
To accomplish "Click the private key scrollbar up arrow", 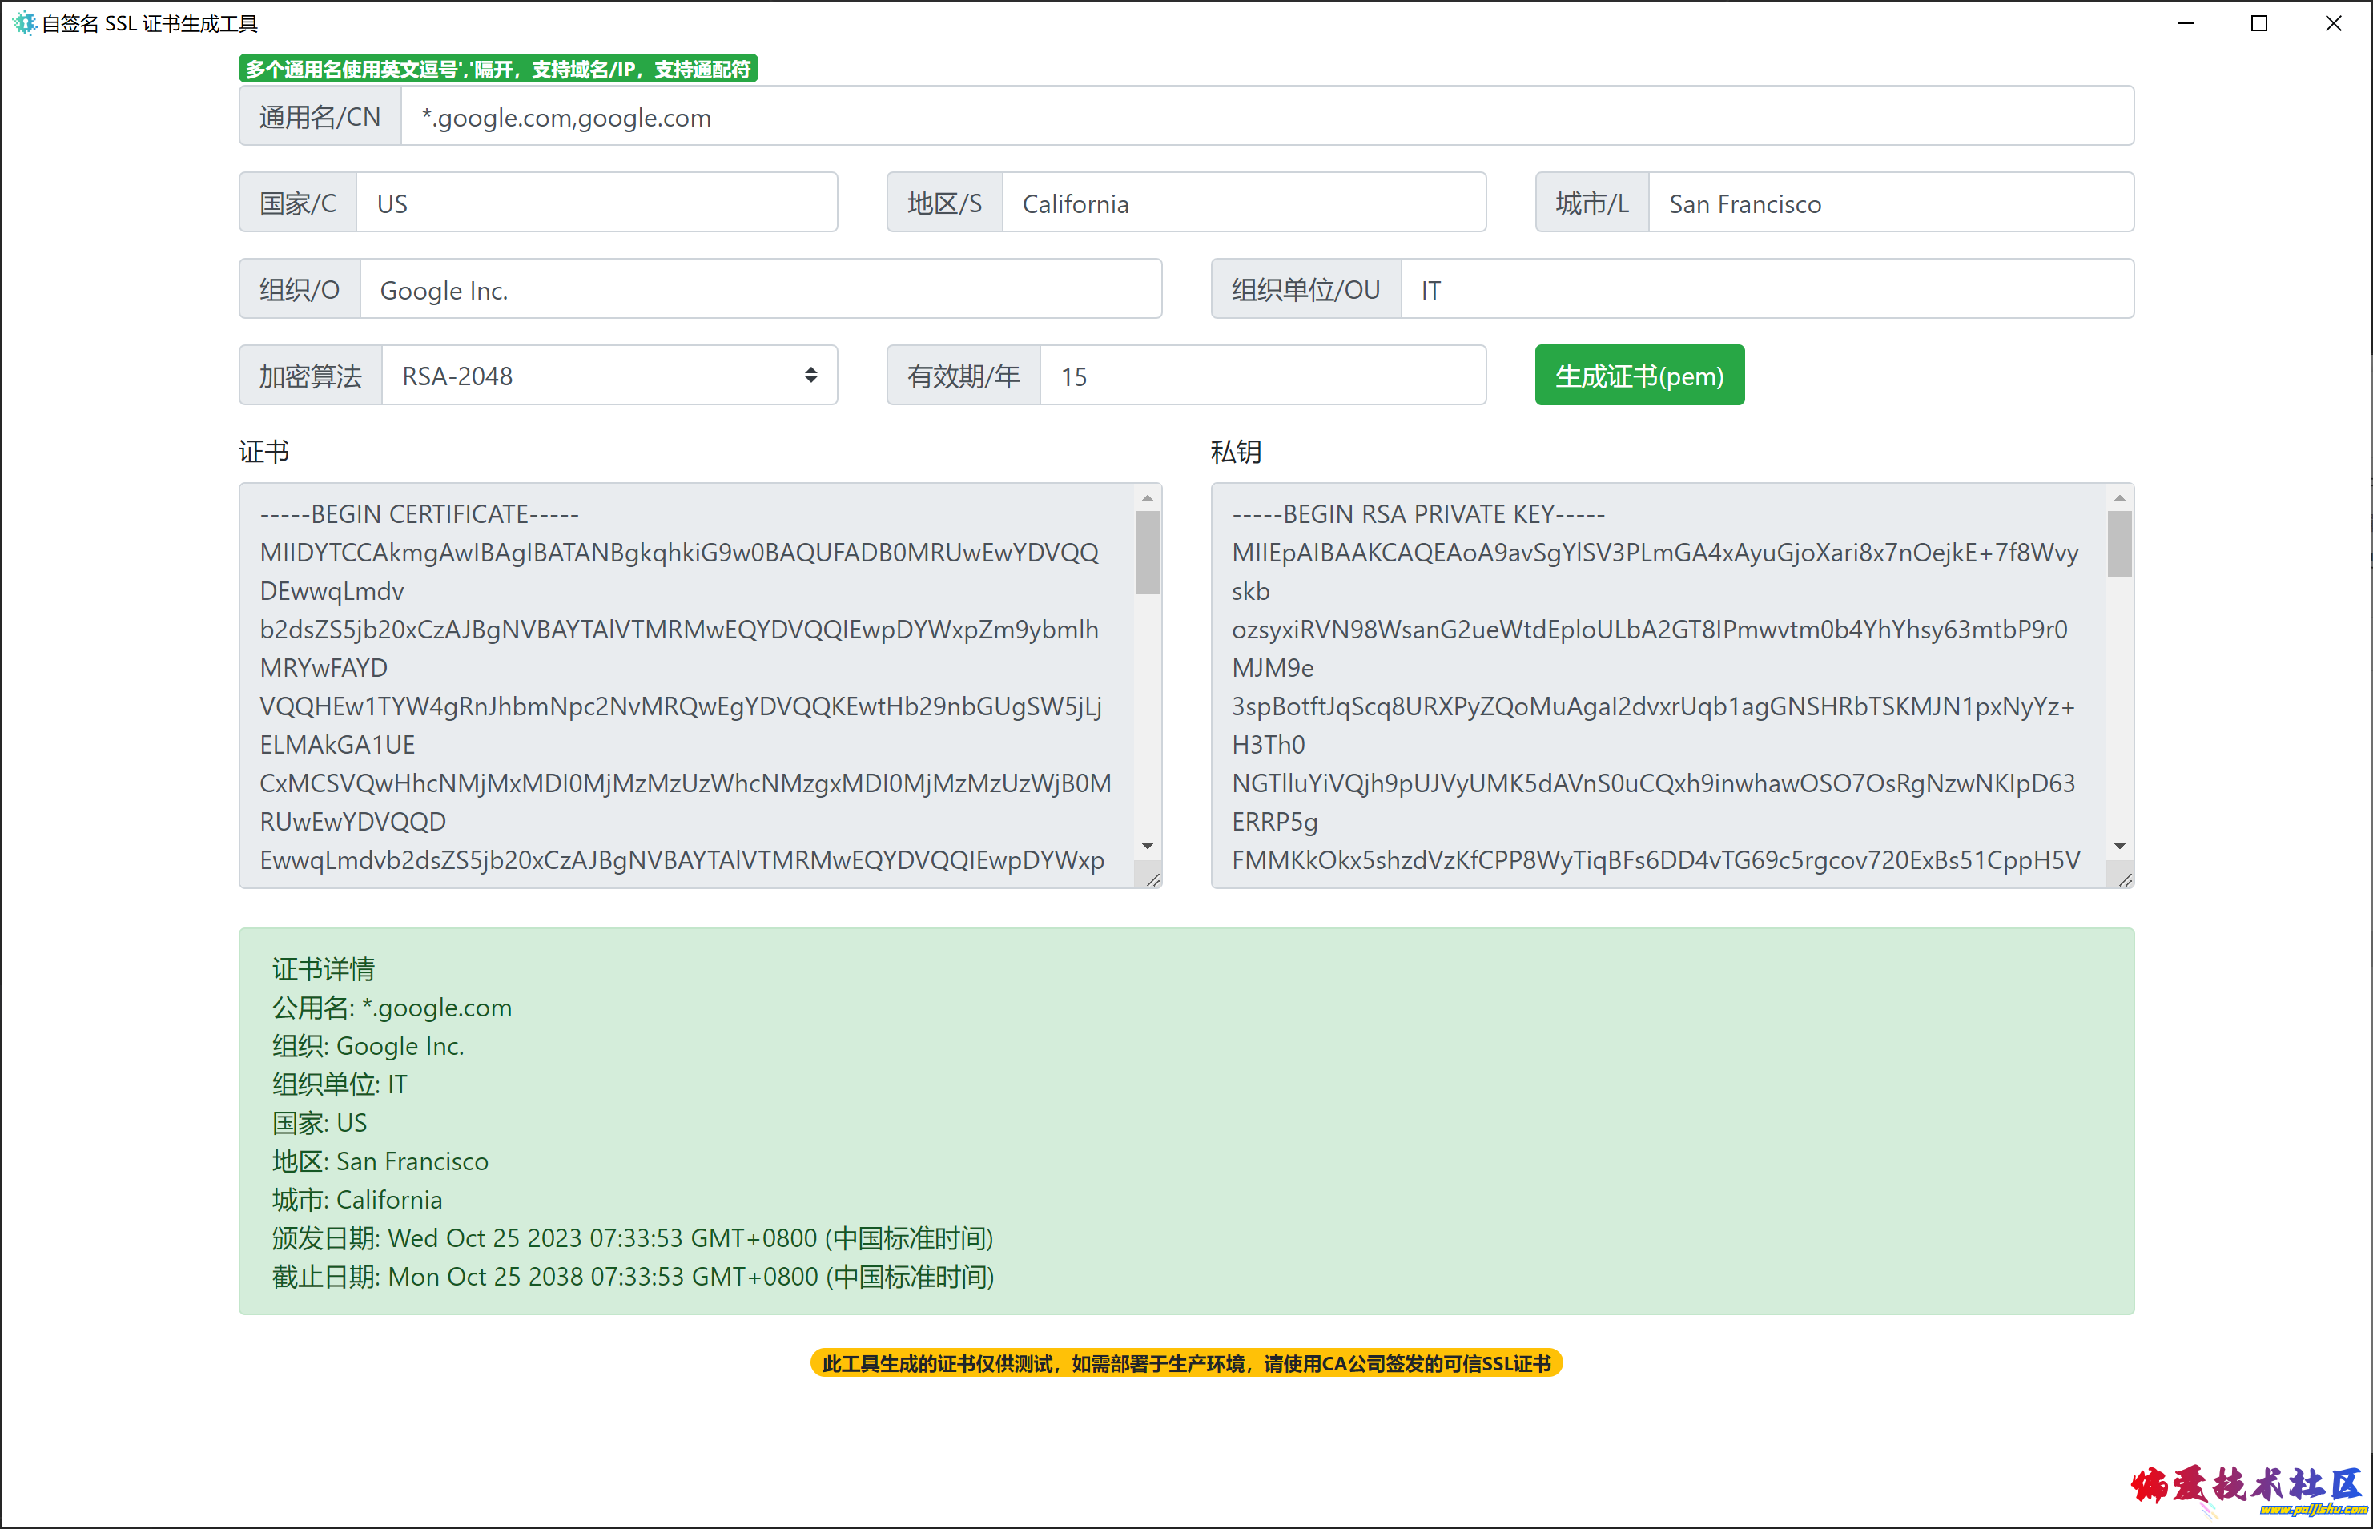I will [2119, 498].
